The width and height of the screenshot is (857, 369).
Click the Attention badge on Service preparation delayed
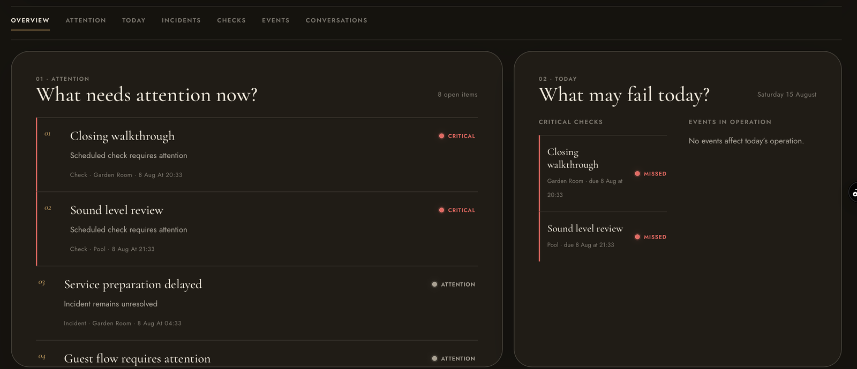tap(453, 285)
